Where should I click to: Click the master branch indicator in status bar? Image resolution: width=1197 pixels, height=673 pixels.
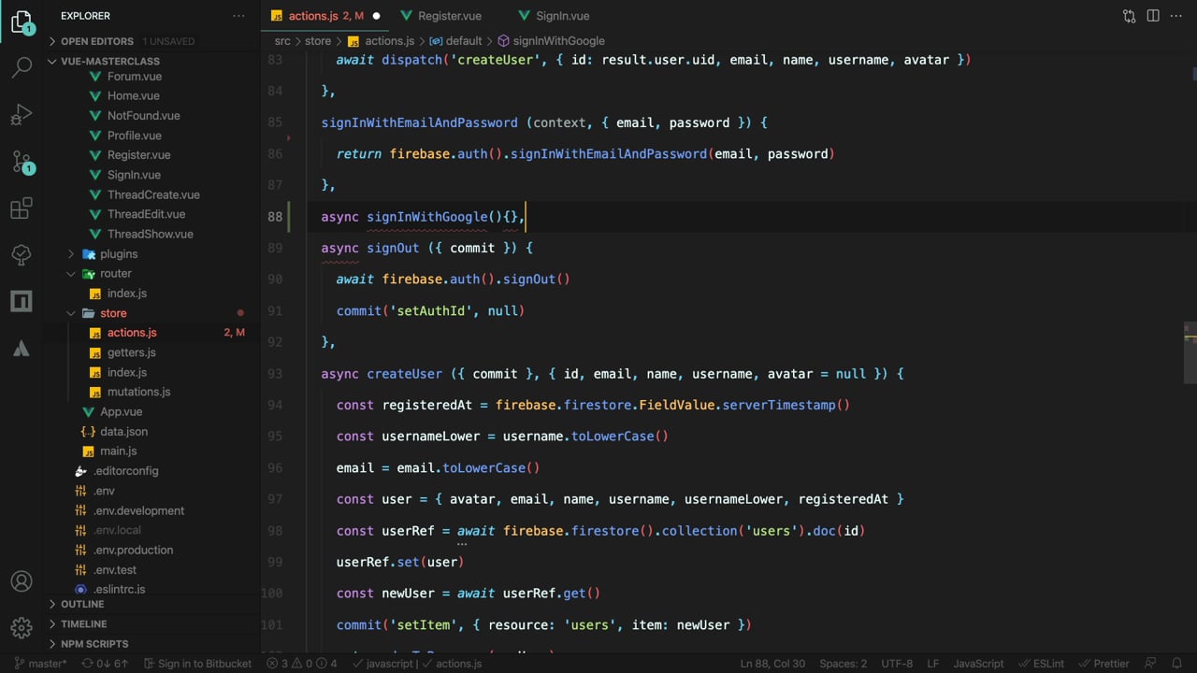pyautogui.click(x=40, y=664)
